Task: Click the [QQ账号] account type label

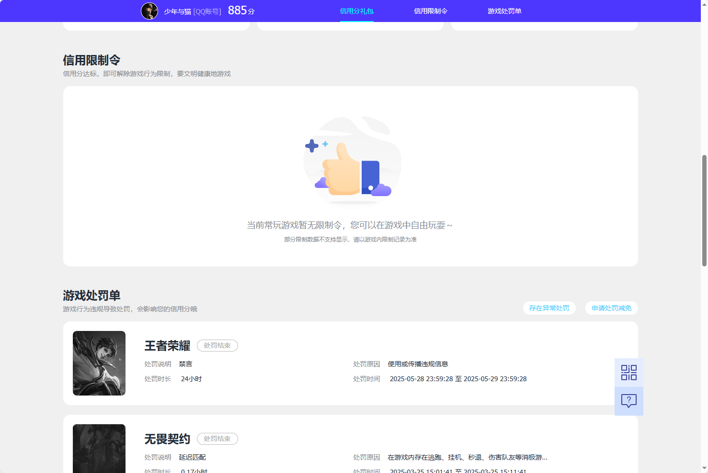Action: (x=207, y=11)
